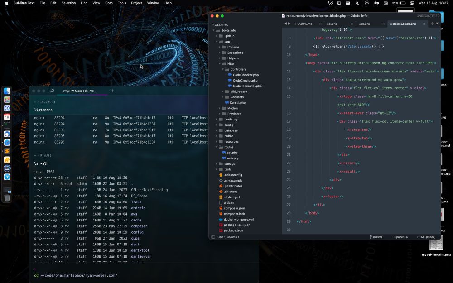453x283 pixels.
Task: Open the tab list dropdown in Sublime Text
Action: 438,24
